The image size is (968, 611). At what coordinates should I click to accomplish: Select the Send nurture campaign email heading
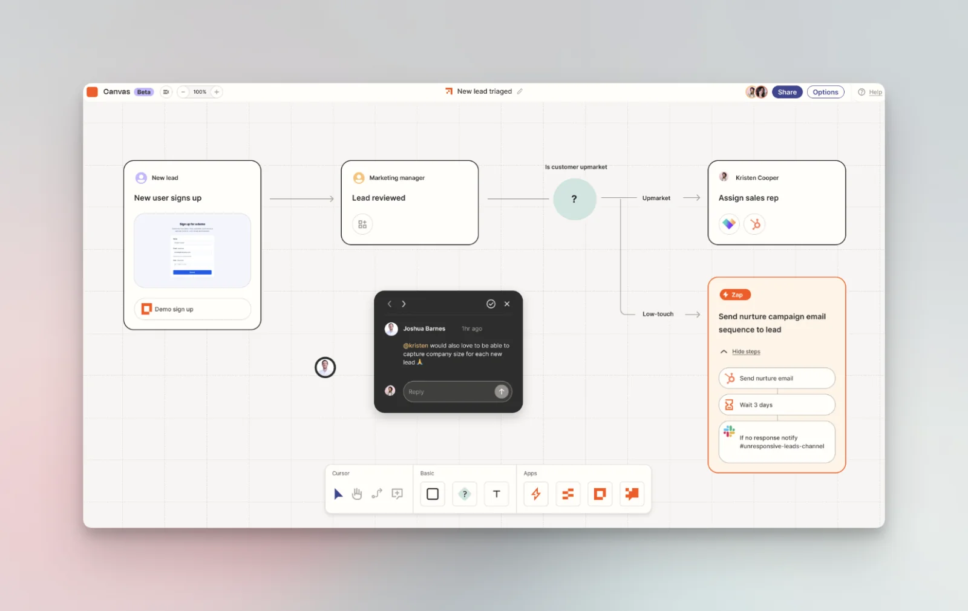pos(772,323)
